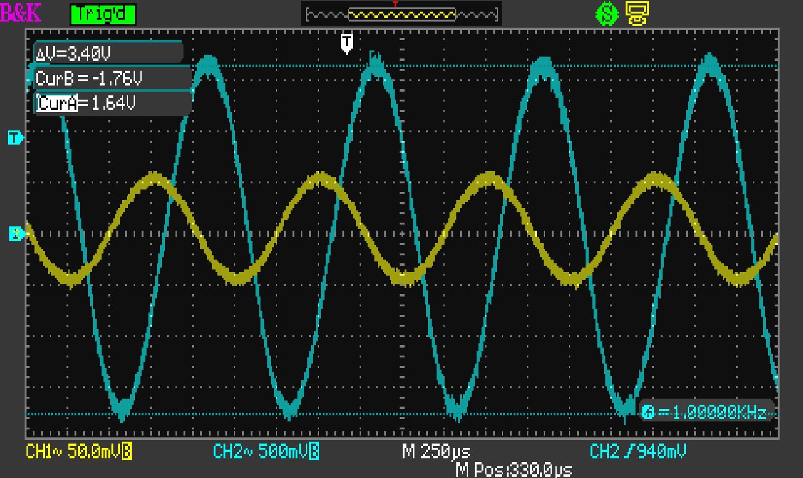This screenshot has height=478, width=803.
Task: Click the cyan T trigger level marker
Action: pyautogui.click(x=15, y=138)
